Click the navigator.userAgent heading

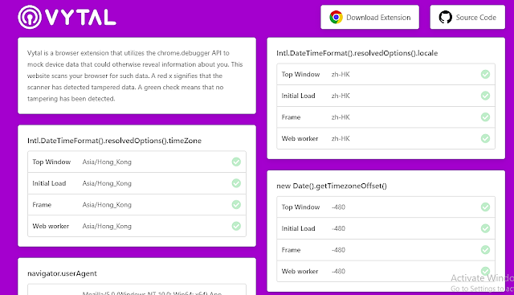pos(62,273)
